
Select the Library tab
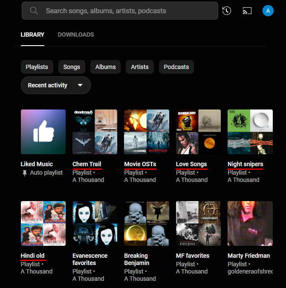click(32, 35)
